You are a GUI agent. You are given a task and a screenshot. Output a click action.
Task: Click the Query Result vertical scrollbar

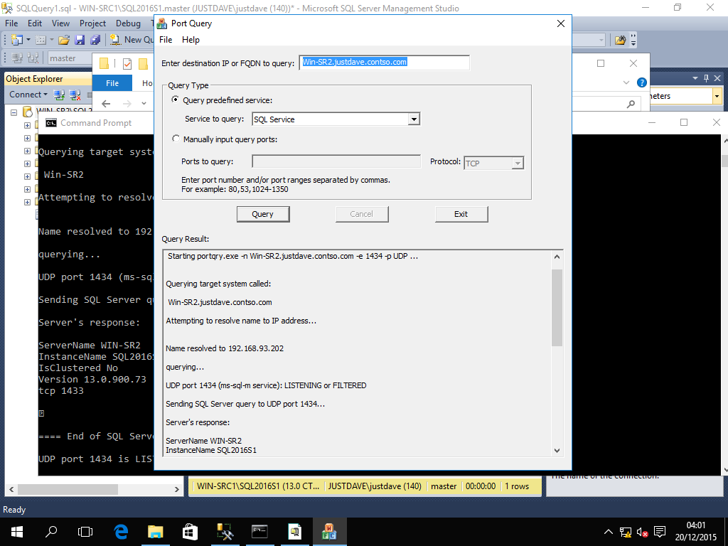[x=557, y=307]
